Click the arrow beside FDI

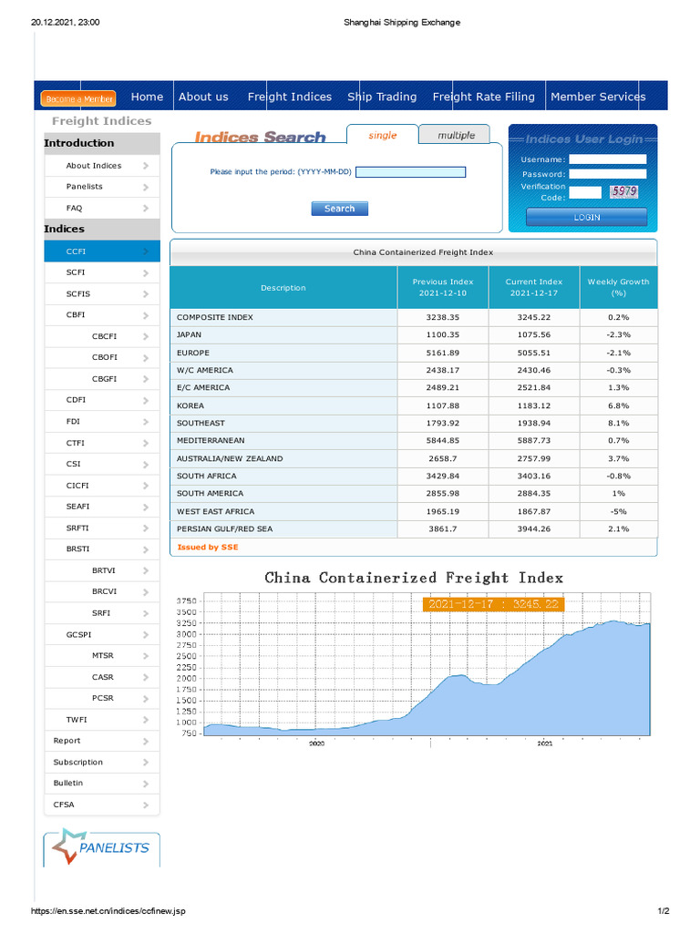(x=146, y=422)
